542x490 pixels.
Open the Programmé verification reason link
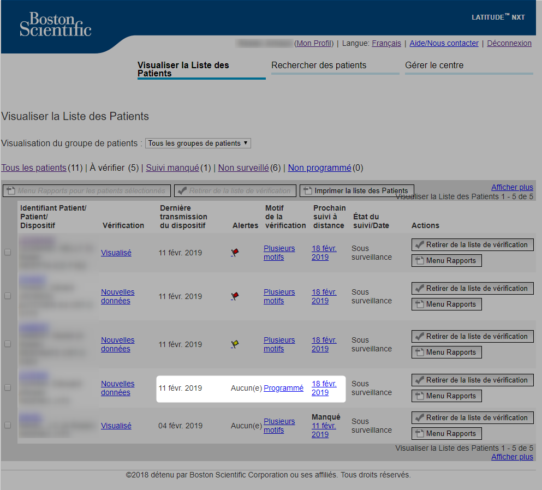pos(283,388)
